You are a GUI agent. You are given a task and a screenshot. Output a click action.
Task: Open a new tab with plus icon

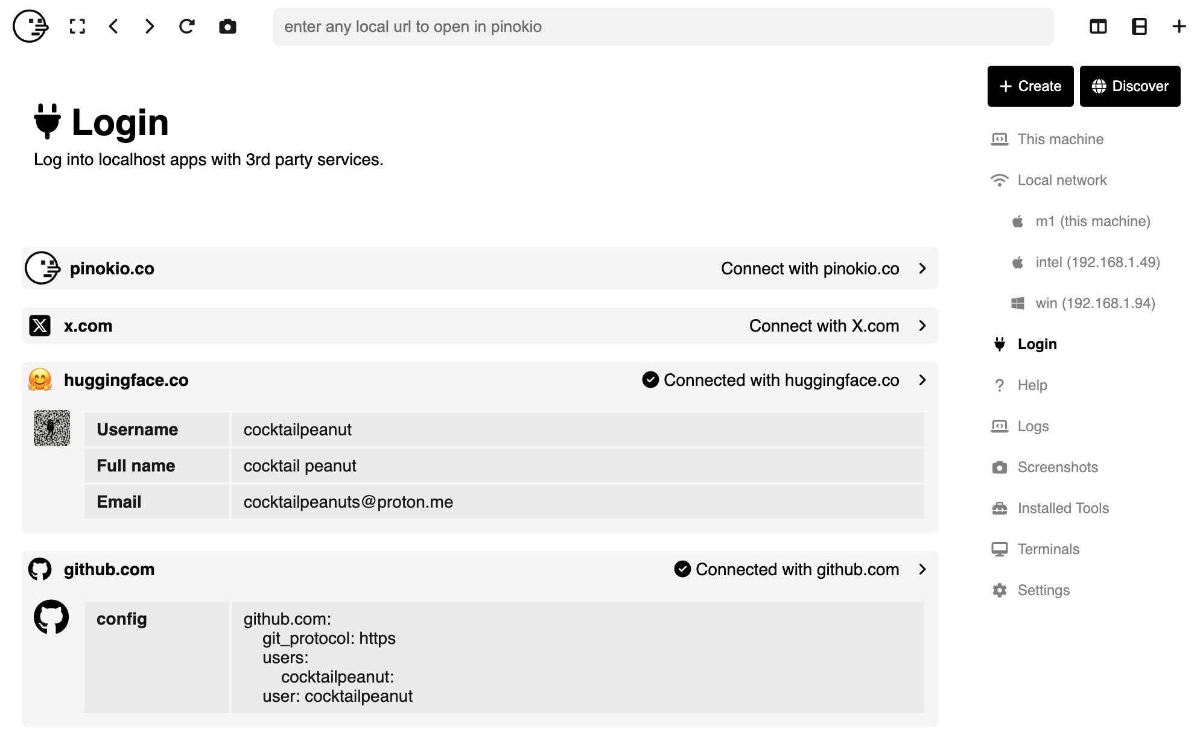(x=1179, y=27)
